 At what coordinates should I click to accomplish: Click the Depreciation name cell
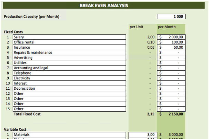(x=69, y=88)
